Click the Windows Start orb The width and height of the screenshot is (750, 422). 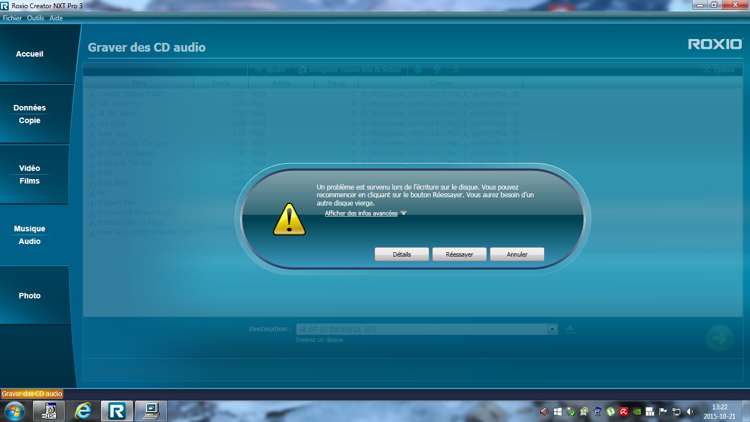coord(14,411)
